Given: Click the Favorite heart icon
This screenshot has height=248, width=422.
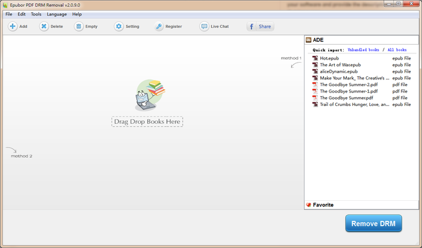Looking at the screenshot, I should (308, 205).
